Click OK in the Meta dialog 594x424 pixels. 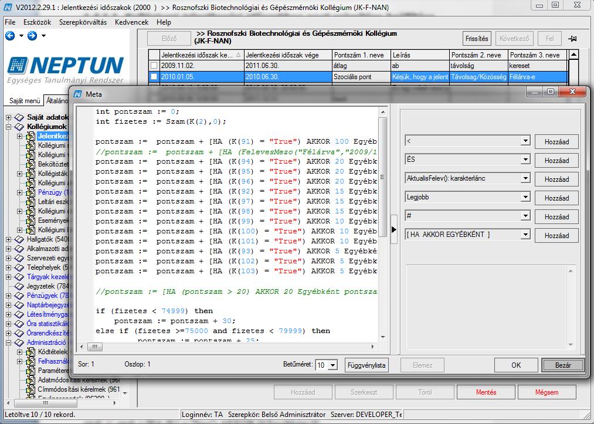point(516,365)
